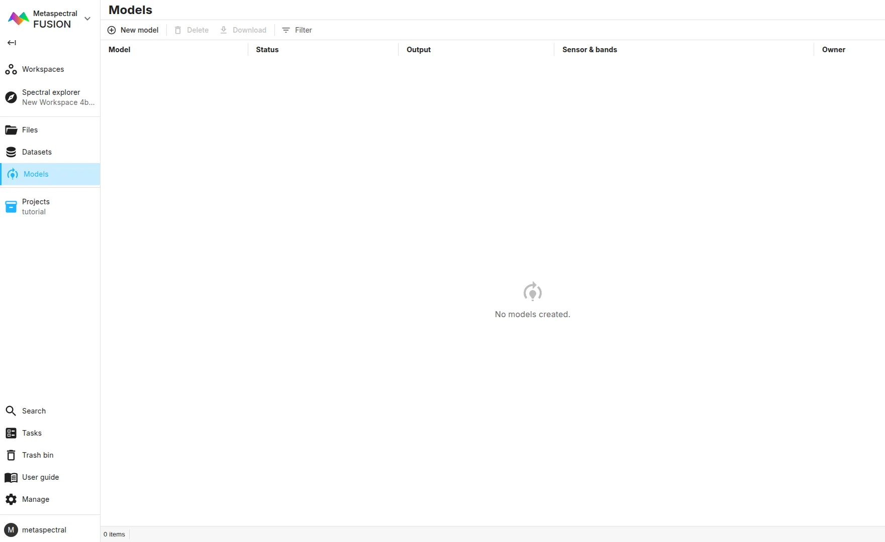This screenshot has width=885, height=542.
Task: Sort by the Model column header
Action: [120, 50]
